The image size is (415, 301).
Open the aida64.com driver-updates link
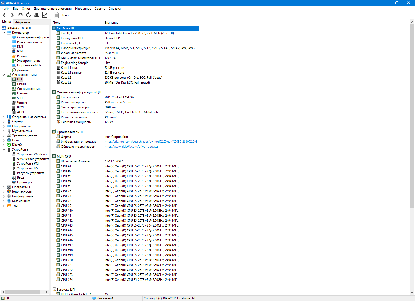click(132, 147)
